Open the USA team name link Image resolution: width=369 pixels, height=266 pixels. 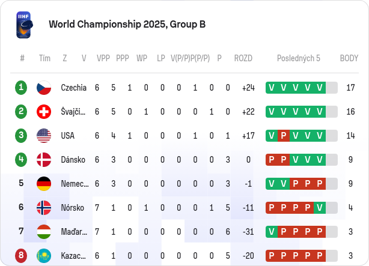68,136
